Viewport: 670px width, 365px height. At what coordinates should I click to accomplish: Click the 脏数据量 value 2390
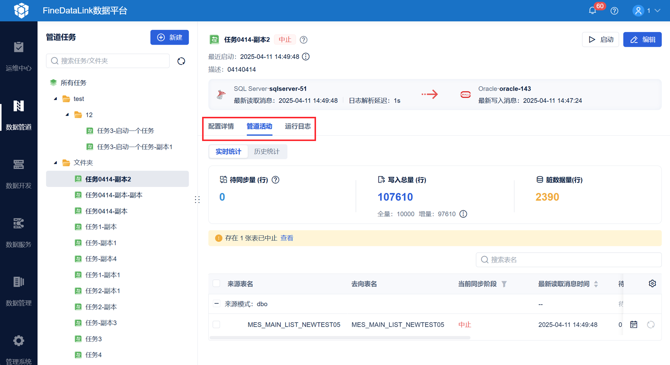click(x=547, y=197)
